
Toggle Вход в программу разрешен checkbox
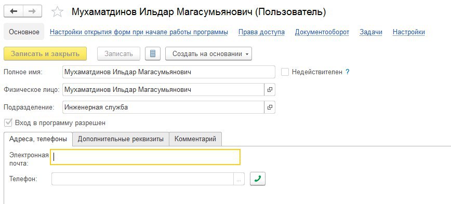[8, 123]
